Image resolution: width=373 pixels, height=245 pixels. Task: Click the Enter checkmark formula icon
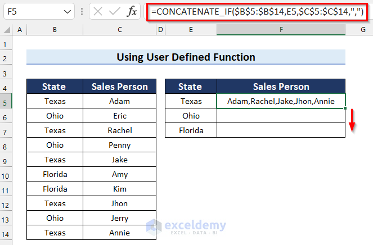[x=116, y=11]
